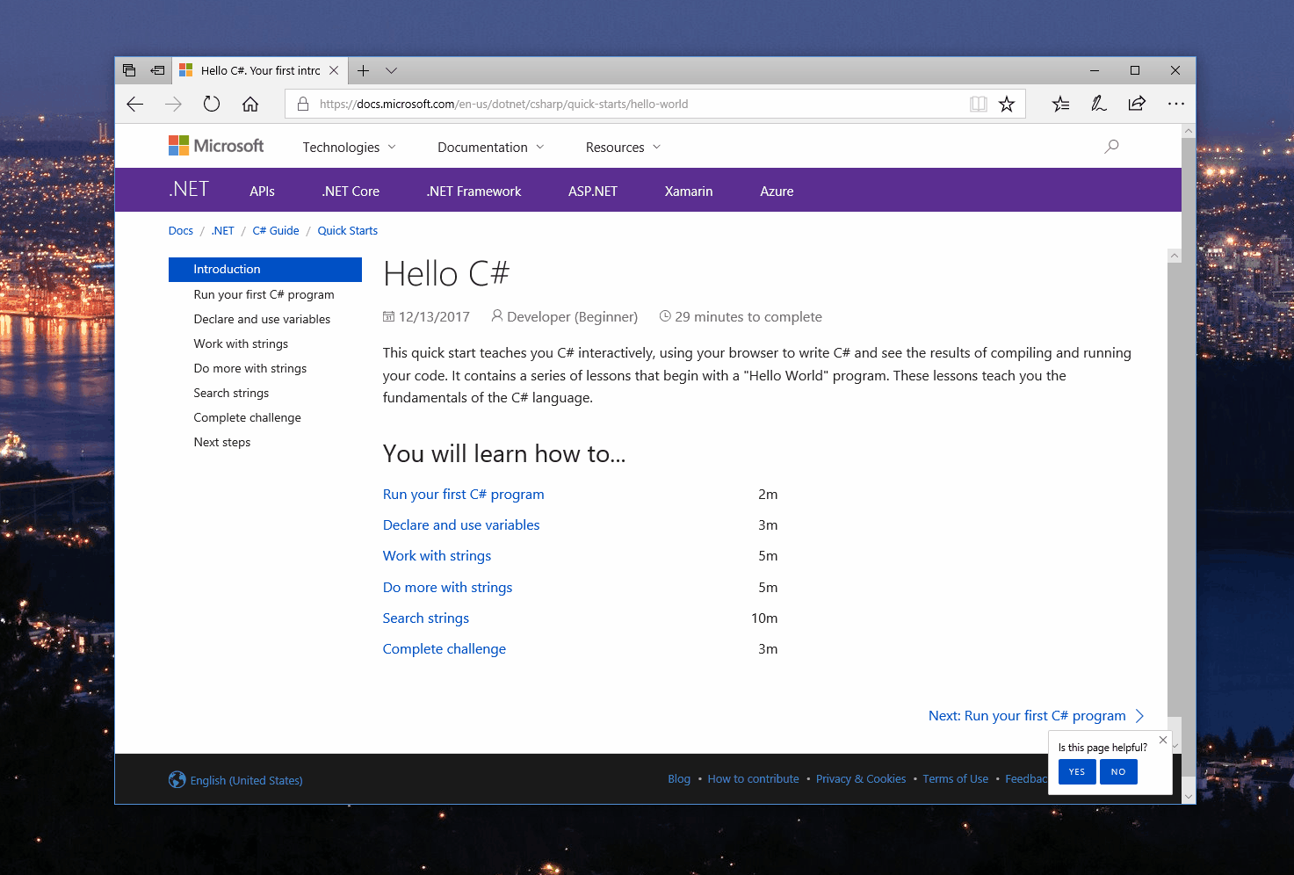The image size is (1294, 875).
Task: Expand the Resources dropdown
Action: coord(623,148)
